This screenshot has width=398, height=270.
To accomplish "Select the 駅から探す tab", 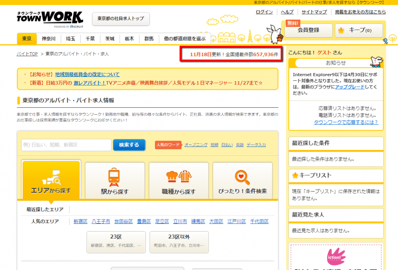I will 115,181.
